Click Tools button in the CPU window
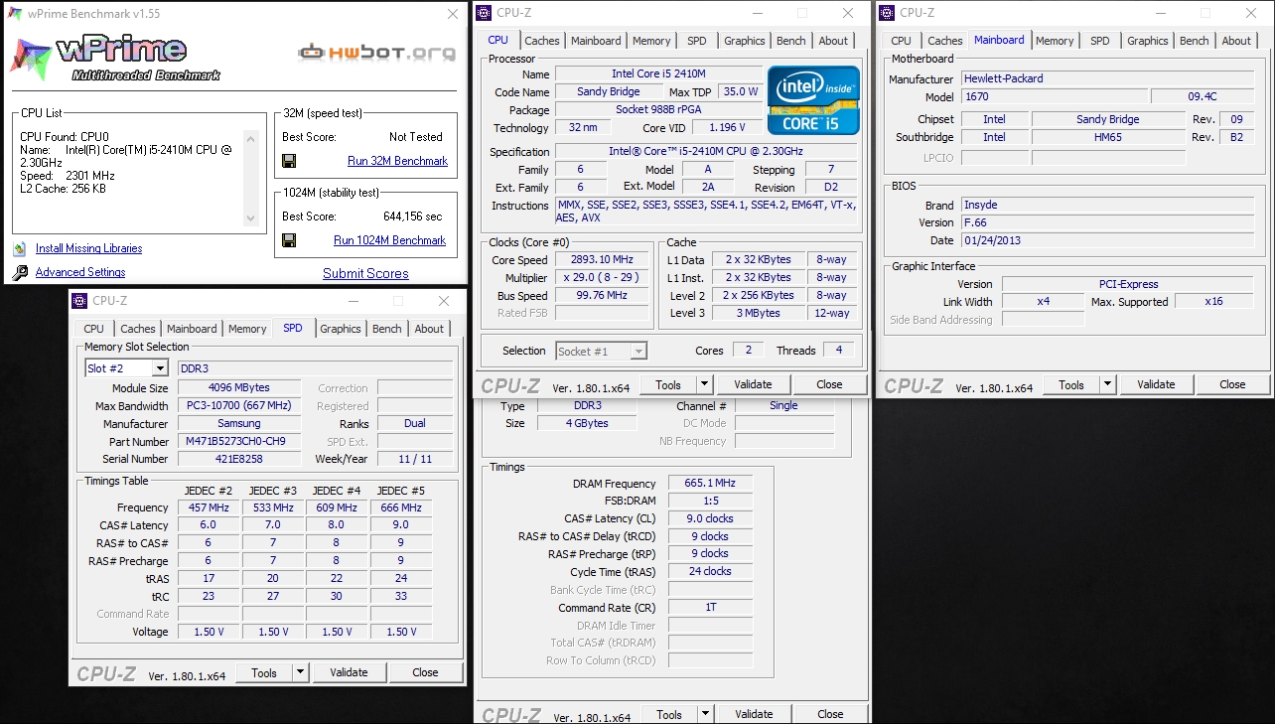The image size is (1275, 724). 668,384
